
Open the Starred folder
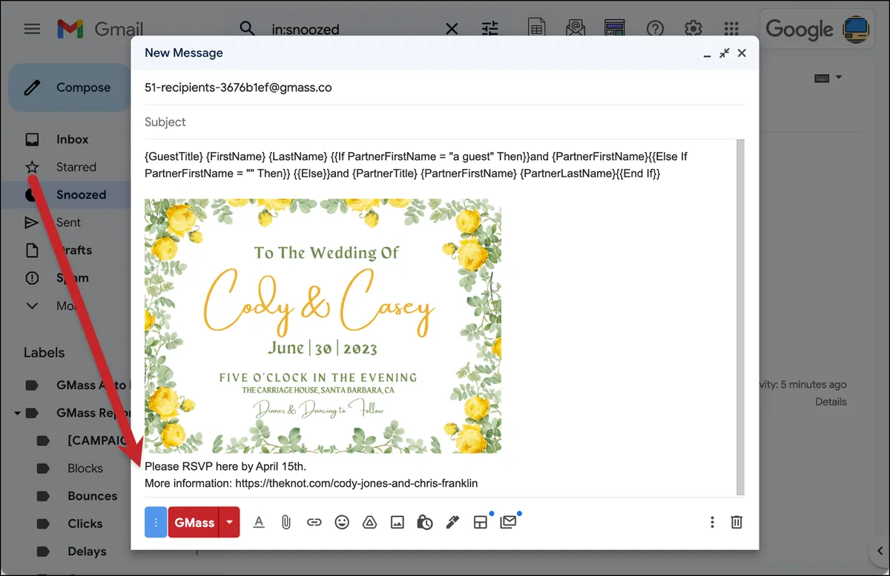click(76, 167)
